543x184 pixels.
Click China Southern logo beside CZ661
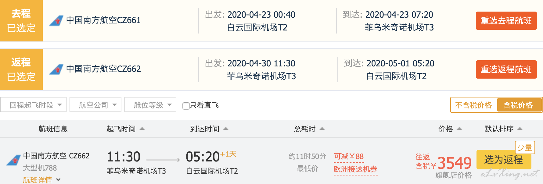click(x=56, y=20)
